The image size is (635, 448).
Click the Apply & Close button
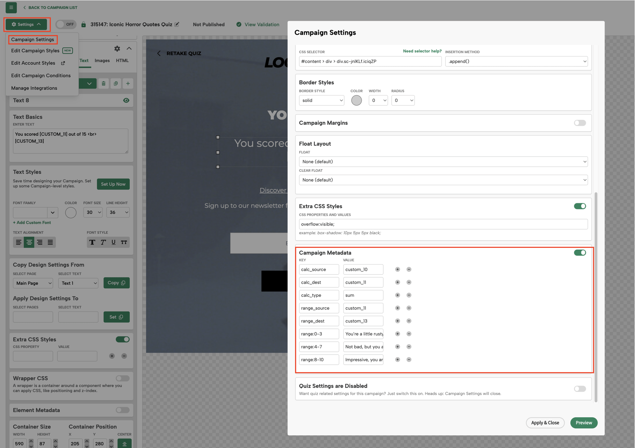point(545,423)
